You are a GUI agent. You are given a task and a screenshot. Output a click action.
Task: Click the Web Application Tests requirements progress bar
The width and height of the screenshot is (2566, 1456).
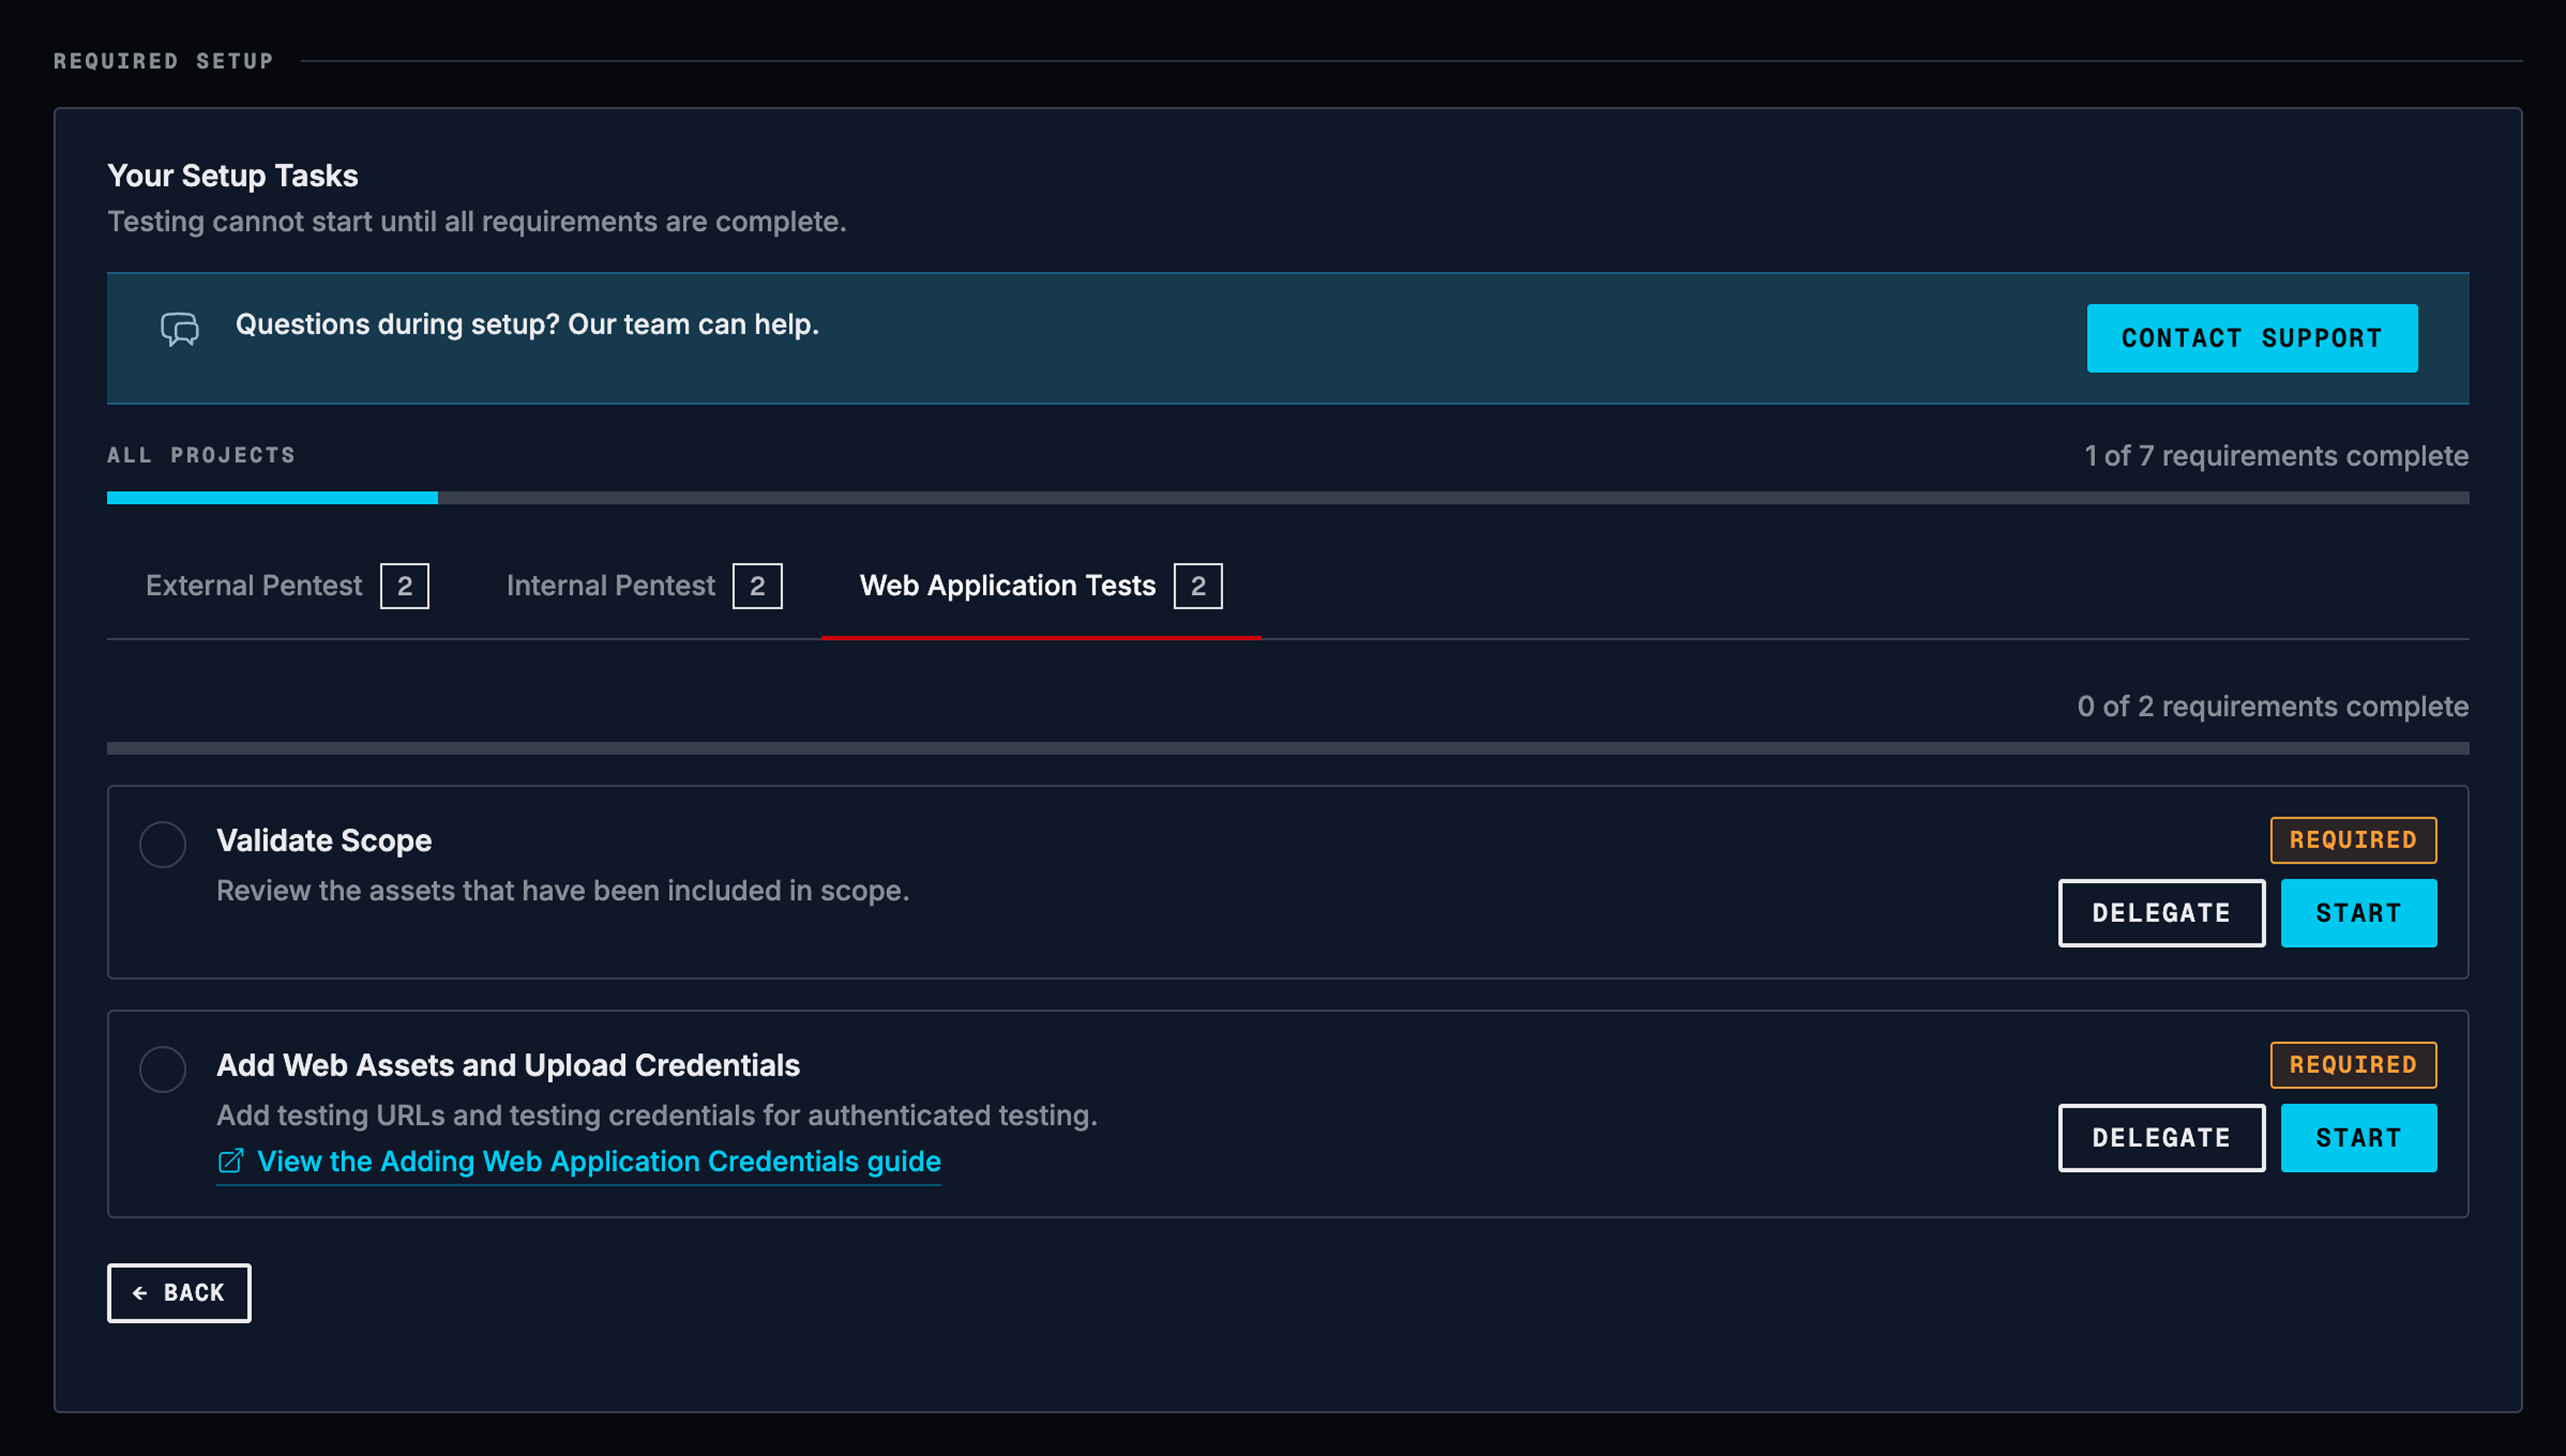pos(1288,748)
